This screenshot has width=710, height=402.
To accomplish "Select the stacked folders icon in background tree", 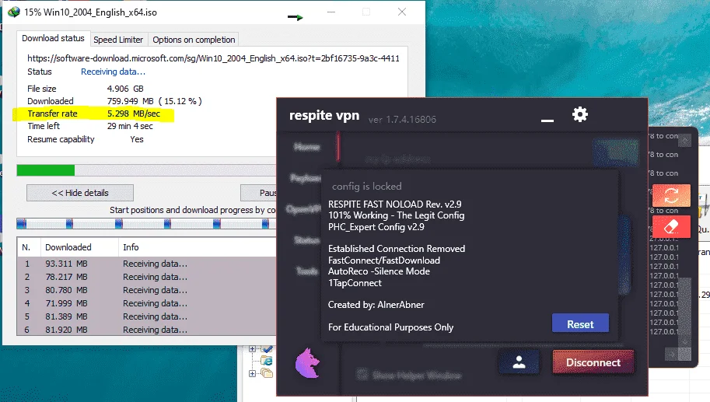I will click(267, 373).
